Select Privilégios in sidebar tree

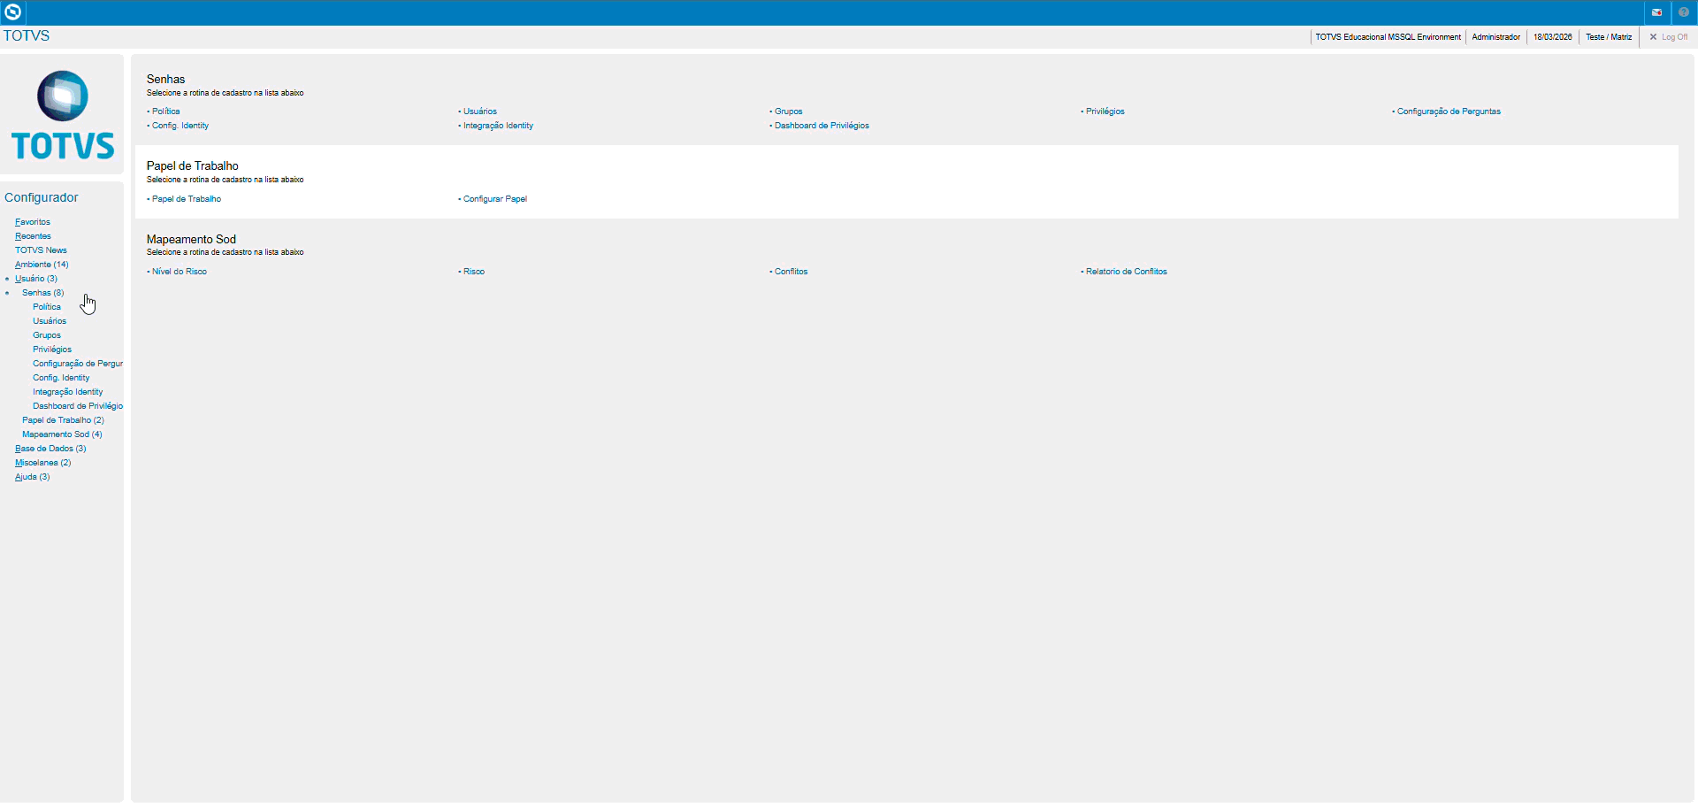(x=52, y=350)
